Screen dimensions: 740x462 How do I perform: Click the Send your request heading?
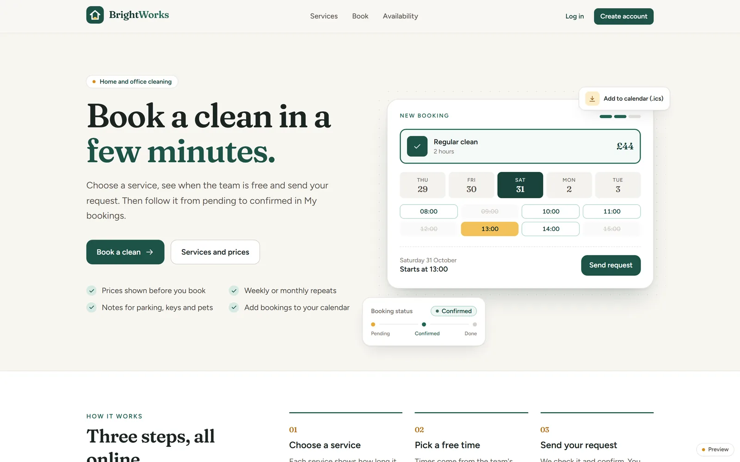pos(579,445)
